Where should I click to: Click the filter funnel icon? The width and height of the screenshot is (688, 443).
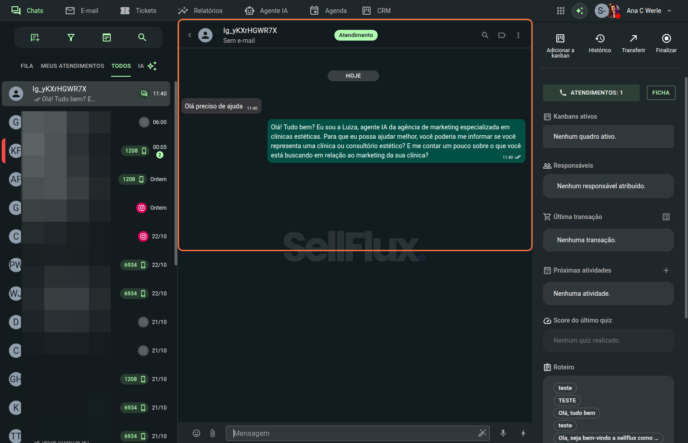71,37
